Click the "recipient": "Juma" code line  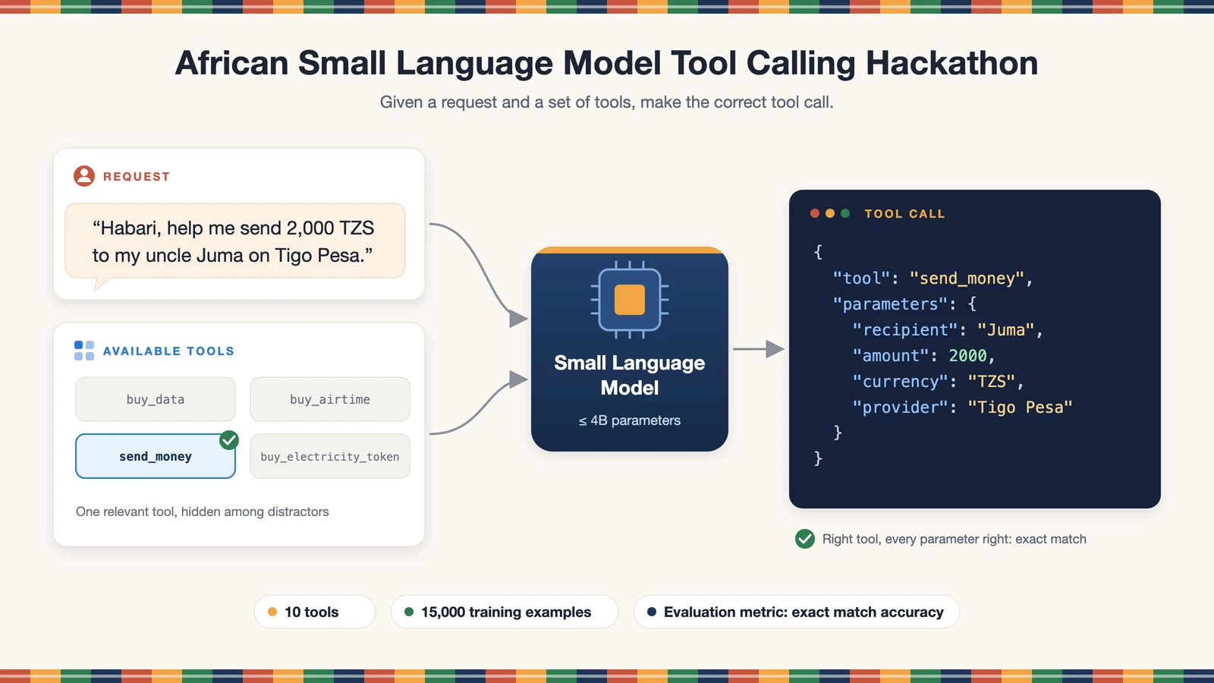coord(948,330)
